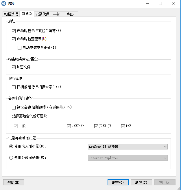Click the 咨询和修订建议 group title
This screenshot has height=190, width=181.
pyautogui.click(x=20, y=98)
